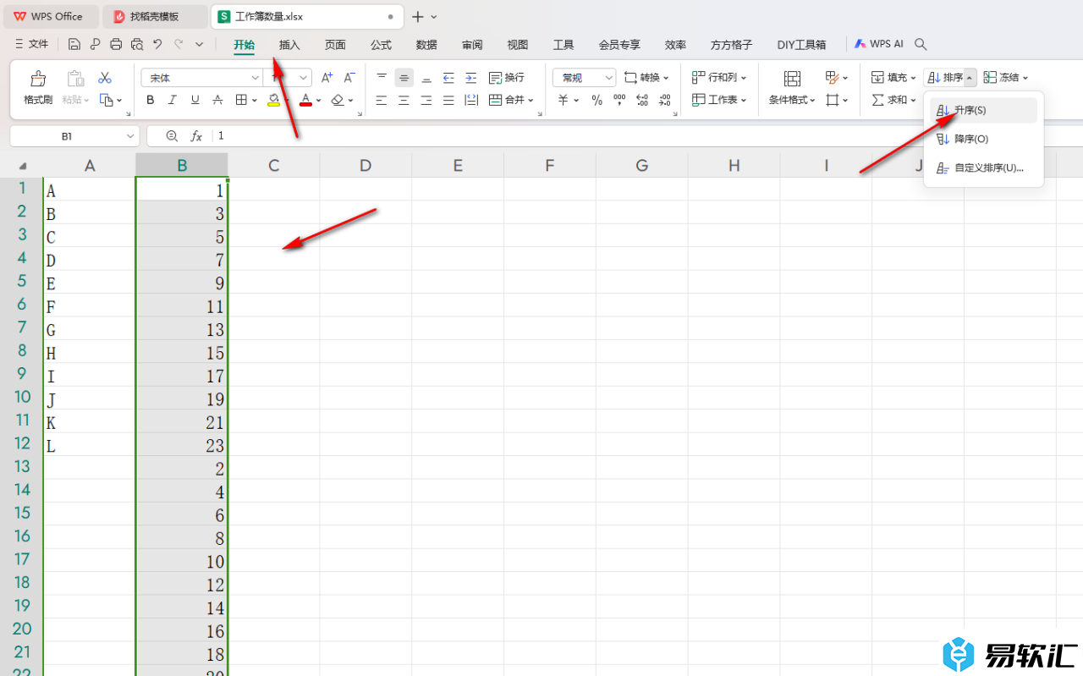
Task: Open the 宋体 font name dropdown
Action: click(256, 78)
